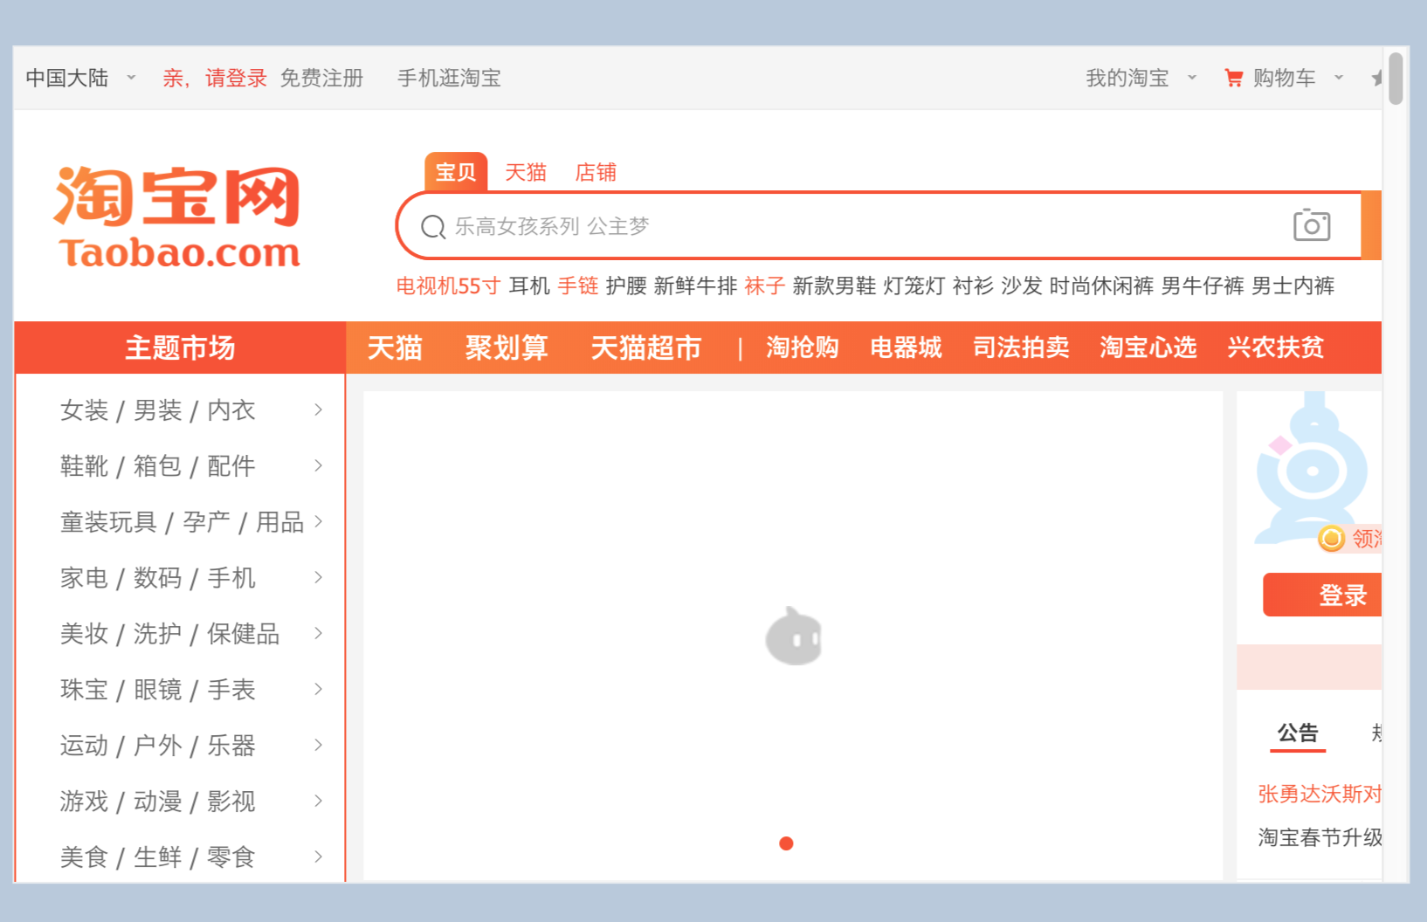
Task: Switch to the 天猫 search tab
Action: [x=526, y=173]
